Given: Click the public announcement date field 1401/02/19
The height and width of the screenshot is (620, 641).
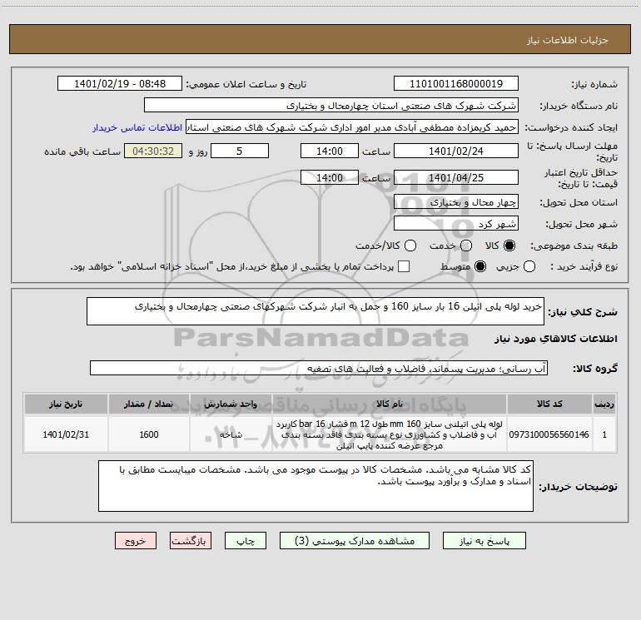Looking at the screenshot, I should click(120, 84).
